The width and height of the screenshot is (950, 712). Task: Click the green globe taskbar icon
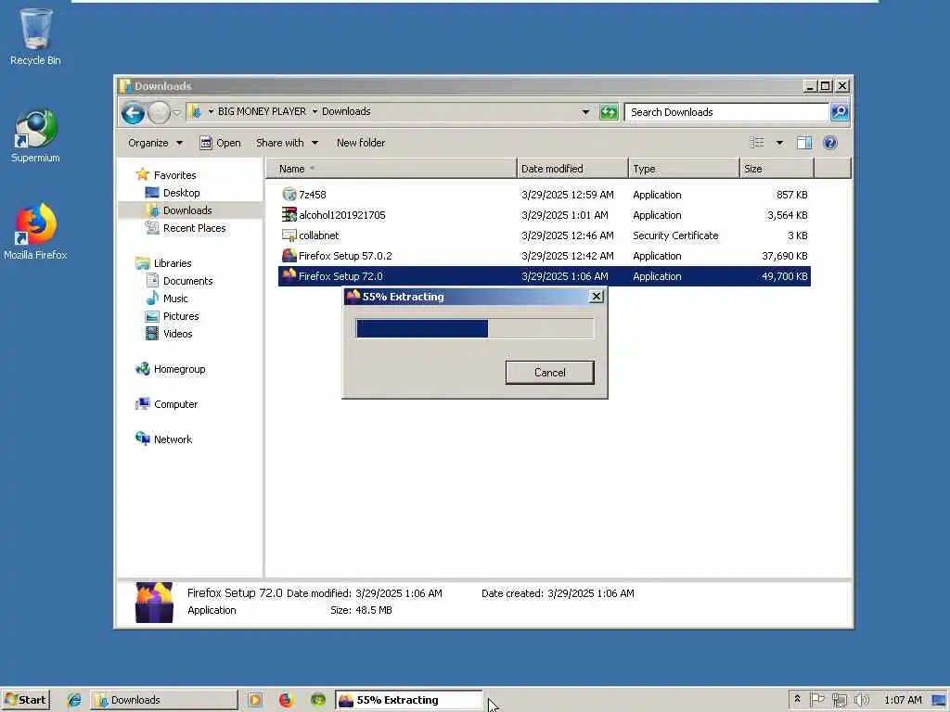click(317, 700)
